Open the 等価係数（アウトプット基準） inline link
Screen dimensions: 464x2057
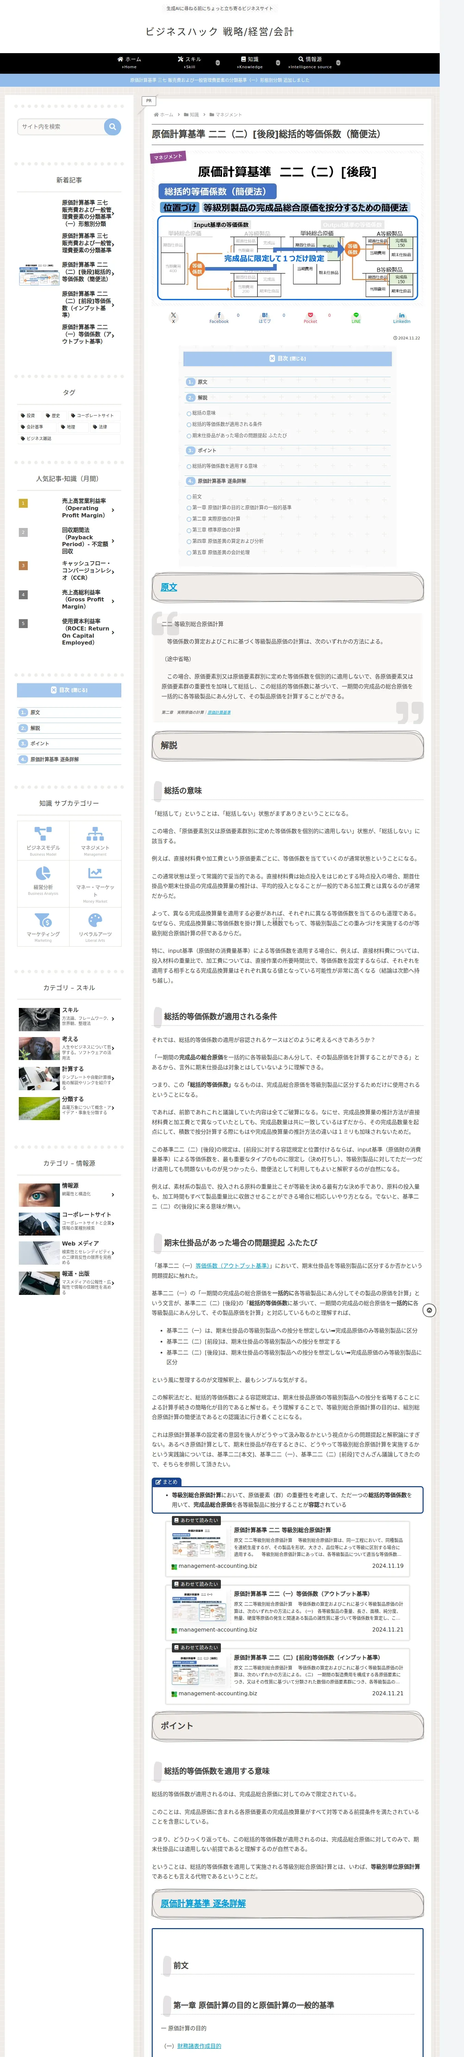pos(234,1266)
